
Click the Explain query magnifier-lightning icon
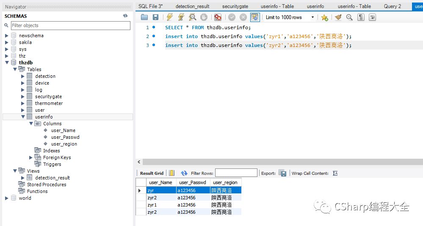[192, 17]
